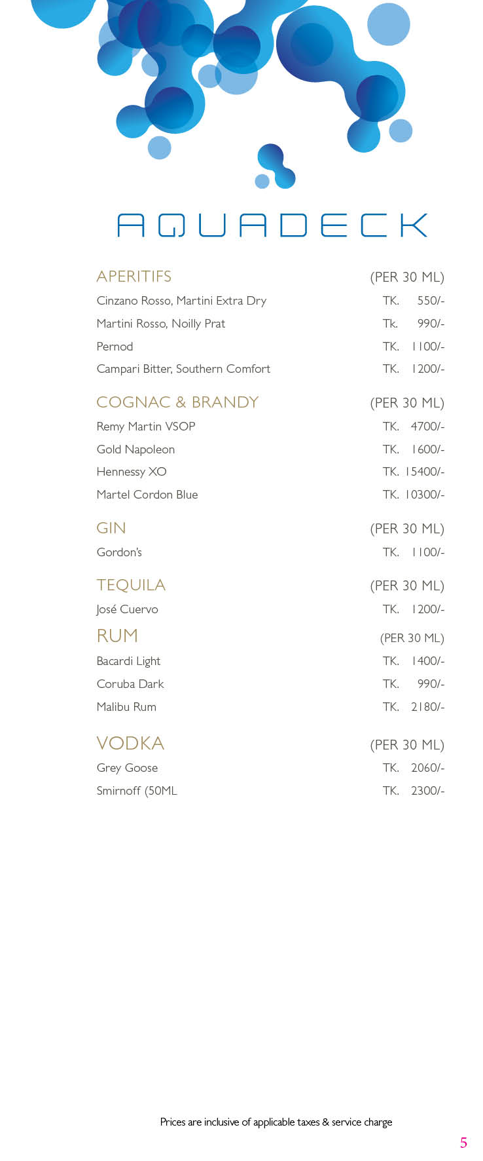Click the VODKA section heading
Viewport: 483px width, 1161px height.
[x=130, y=744]
